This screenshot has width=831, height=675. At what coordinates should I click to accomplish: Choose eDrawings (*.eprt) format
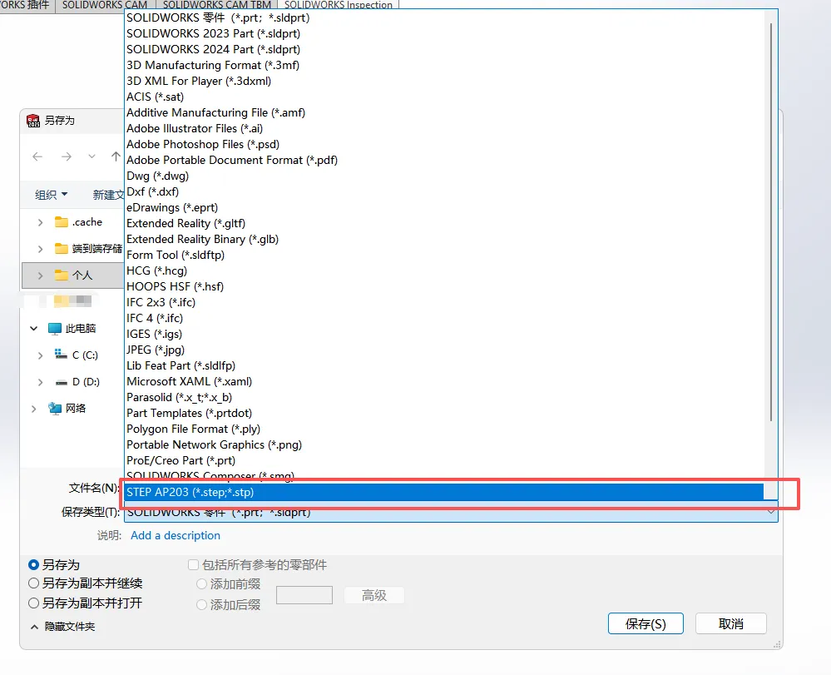[445, 208]
